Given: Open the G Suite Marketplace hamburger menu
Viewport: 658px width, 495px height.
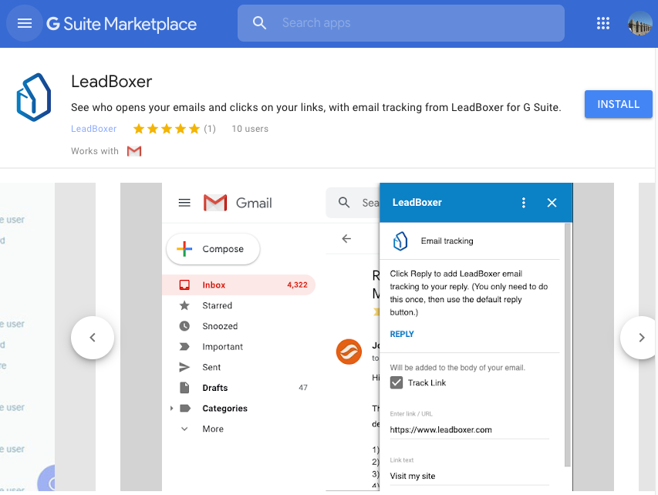Looking at the screenshot, I should point(25,23).
